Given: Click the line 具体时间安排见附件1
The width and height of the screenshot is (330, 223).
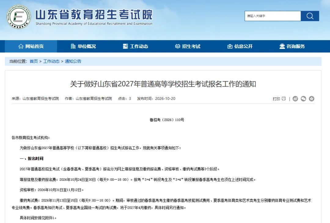Looking at the screenshot, I should (38, 218).
